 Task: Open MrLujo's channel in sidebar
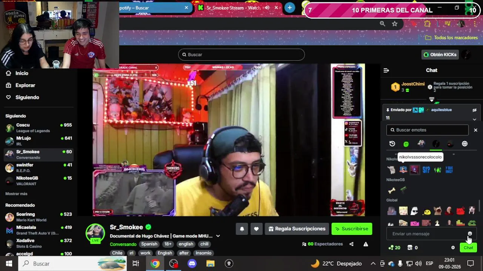coord(38,141)
